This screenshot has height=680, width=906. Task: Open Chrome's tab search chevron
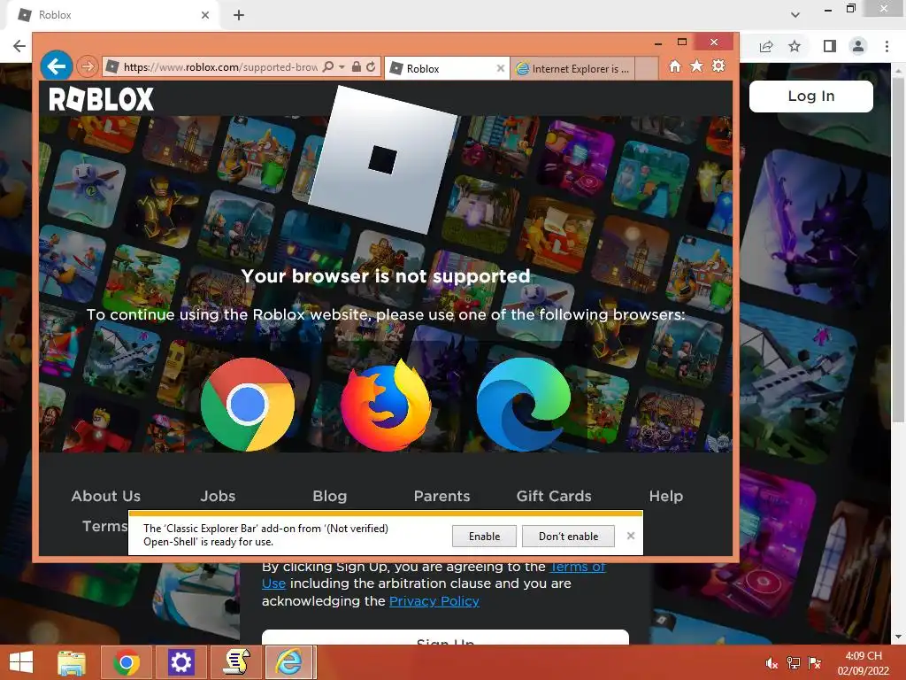(795, 15)
